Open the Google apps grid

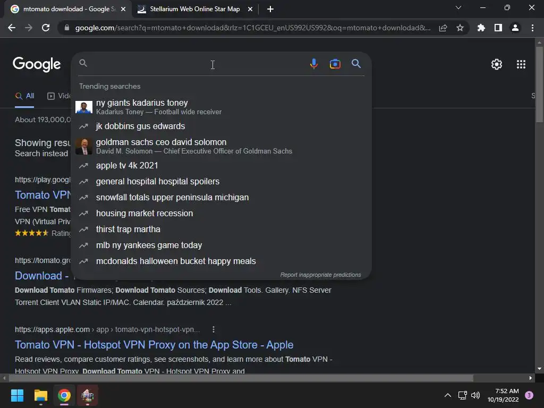(x=521, y=64)
